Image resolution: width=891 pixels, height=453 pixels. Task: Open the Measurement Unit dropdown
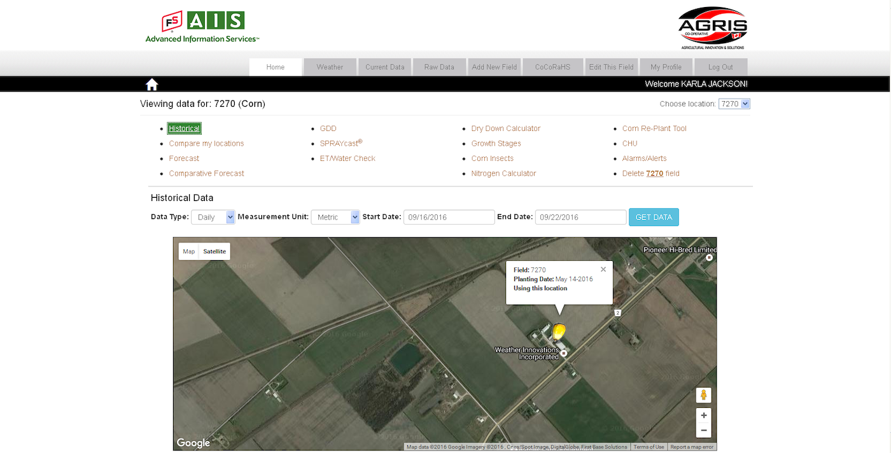tap(335, 217)
